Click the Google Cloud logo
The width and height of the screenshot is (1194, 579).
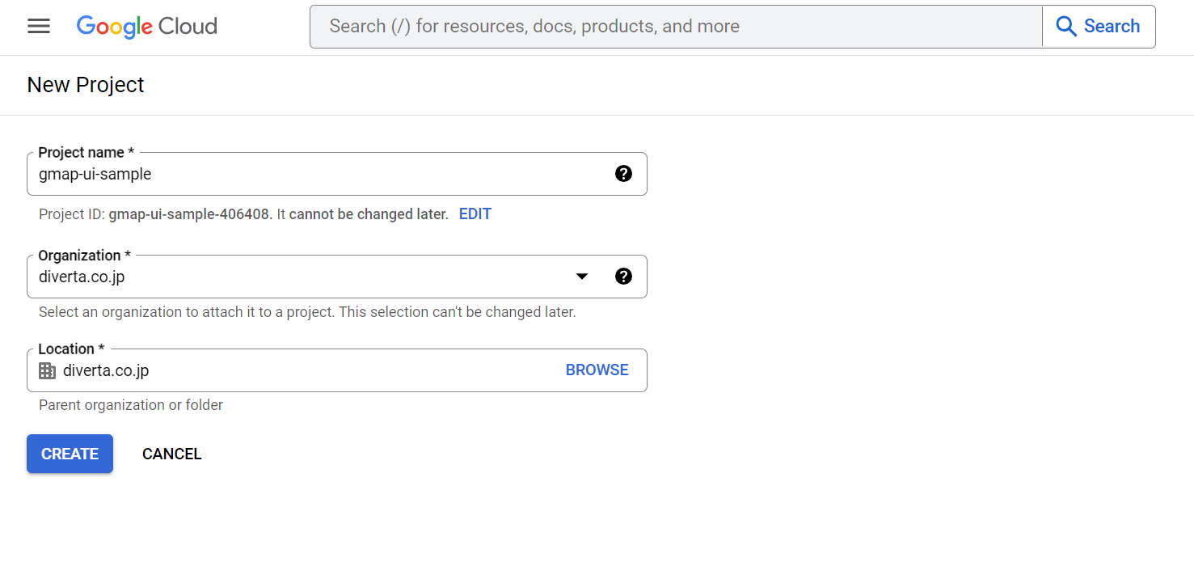tap(146, 26)
